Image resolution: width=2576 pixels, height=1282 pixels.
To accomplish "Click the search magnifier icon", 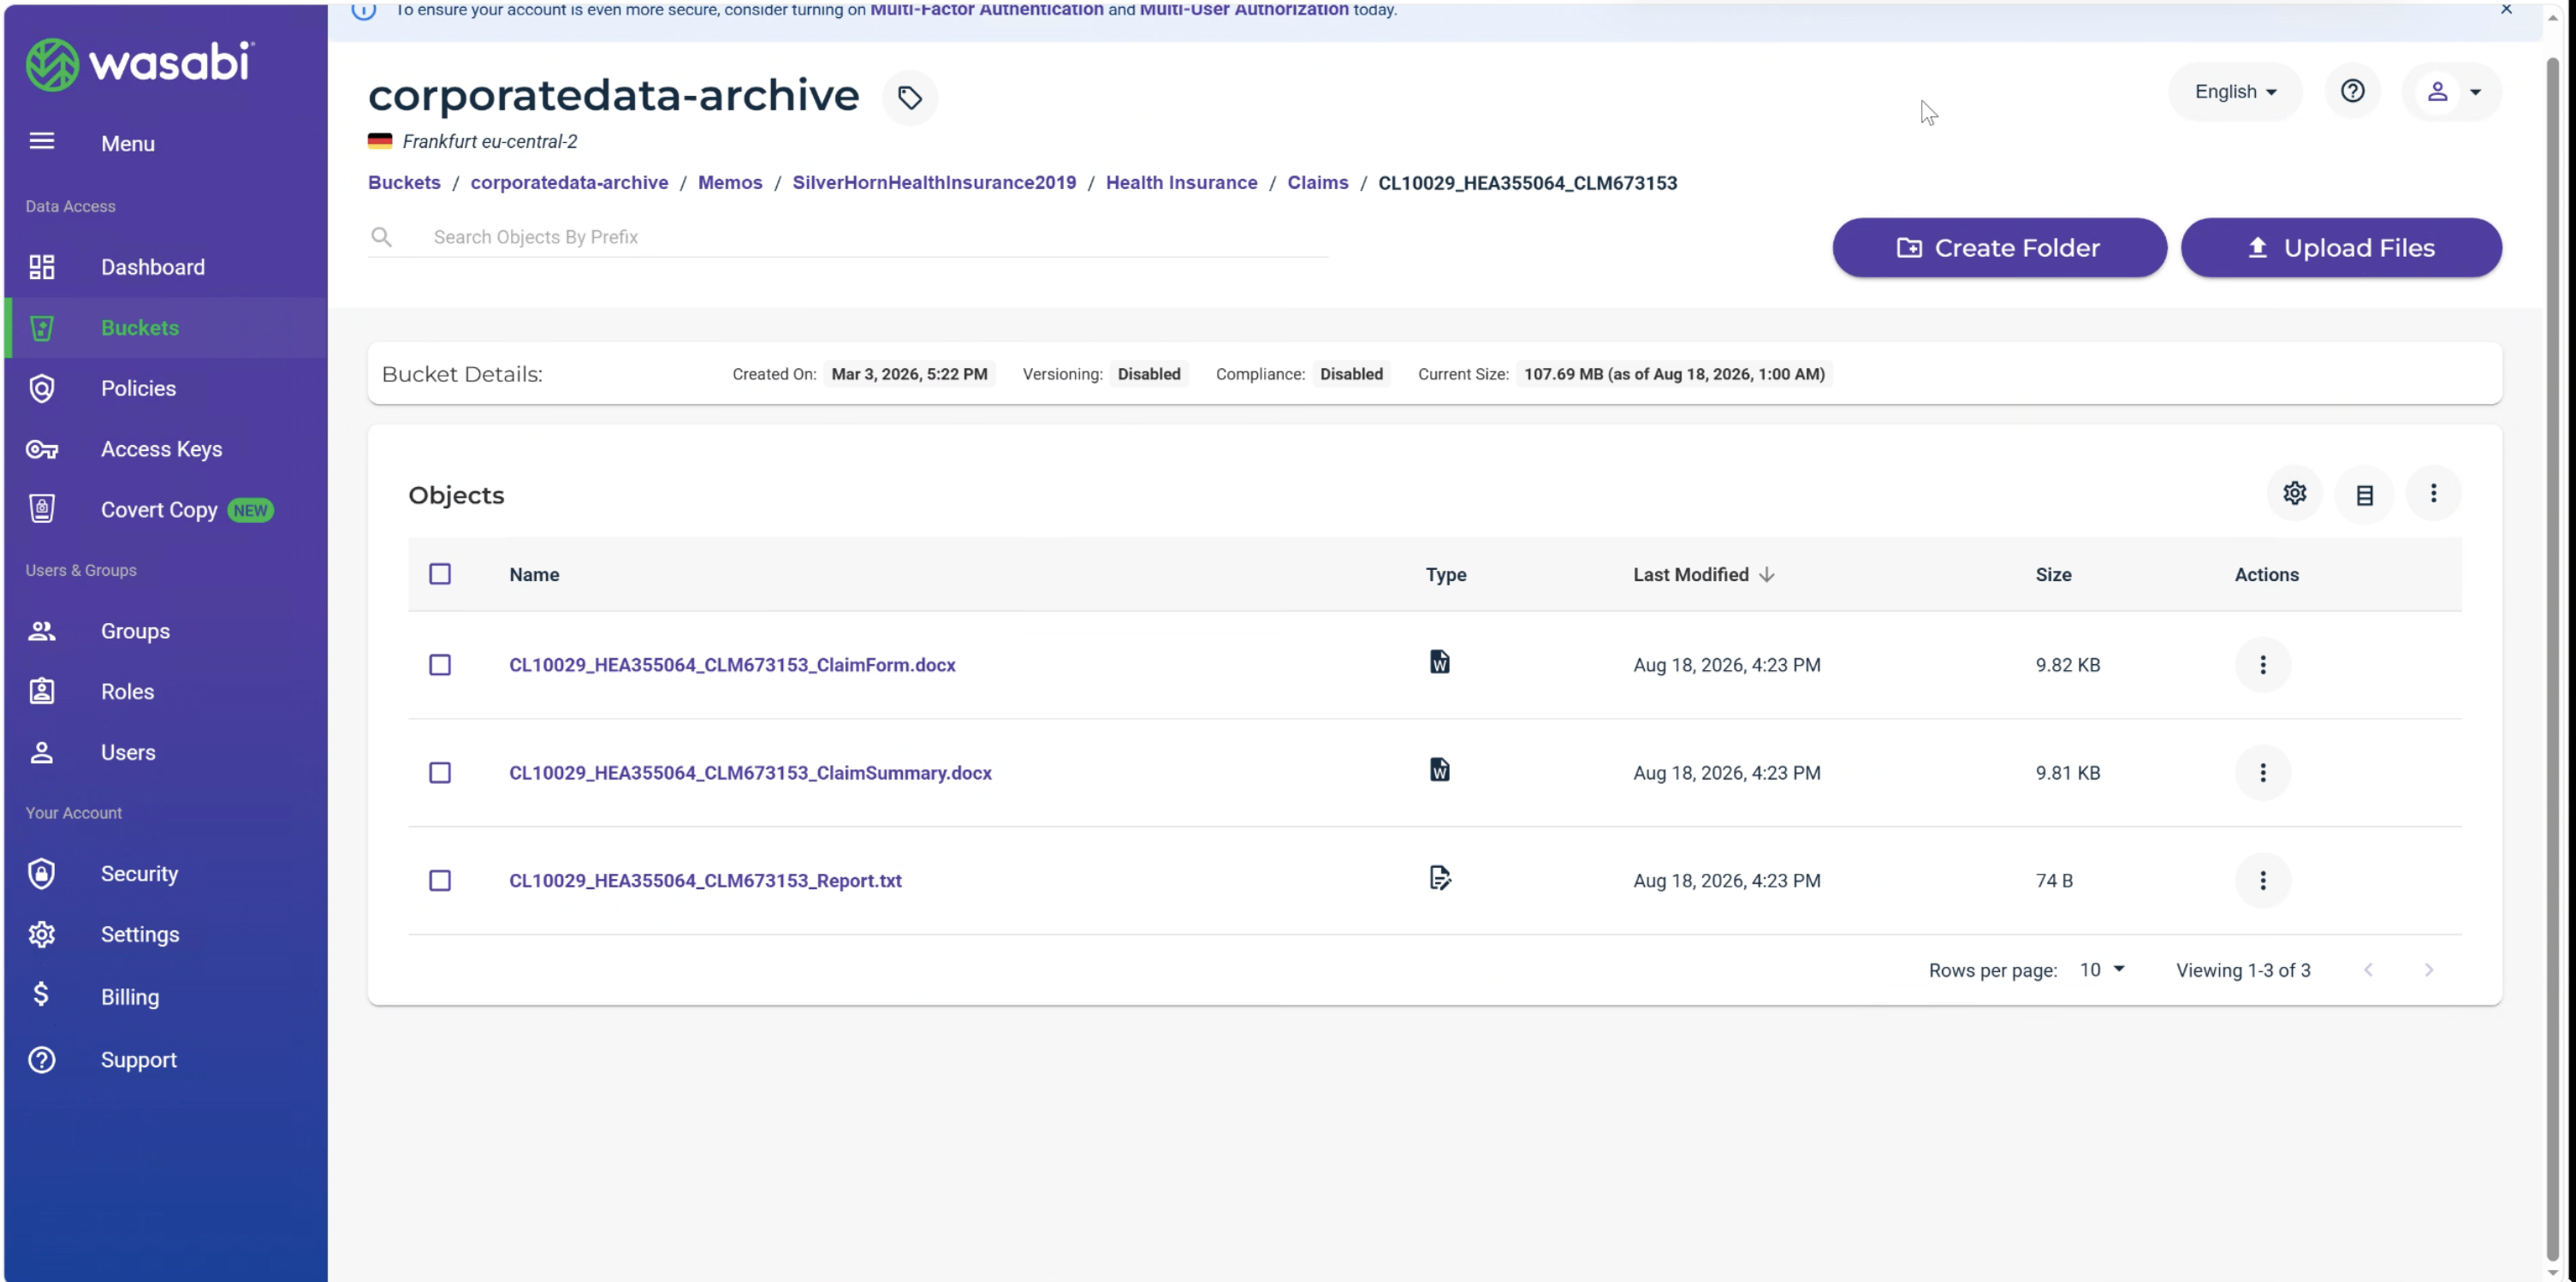I will pos(381,237).
